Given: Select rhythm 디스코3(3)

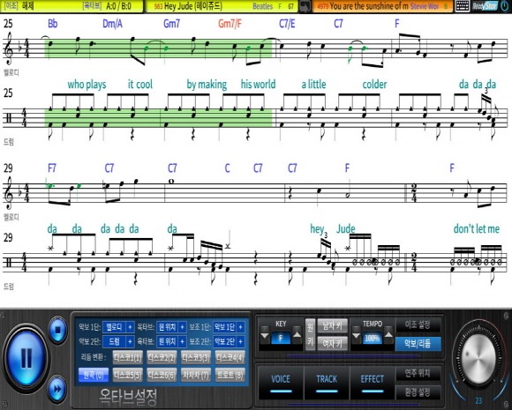Looking at the screenshot, I should click(x=196, y=358).
